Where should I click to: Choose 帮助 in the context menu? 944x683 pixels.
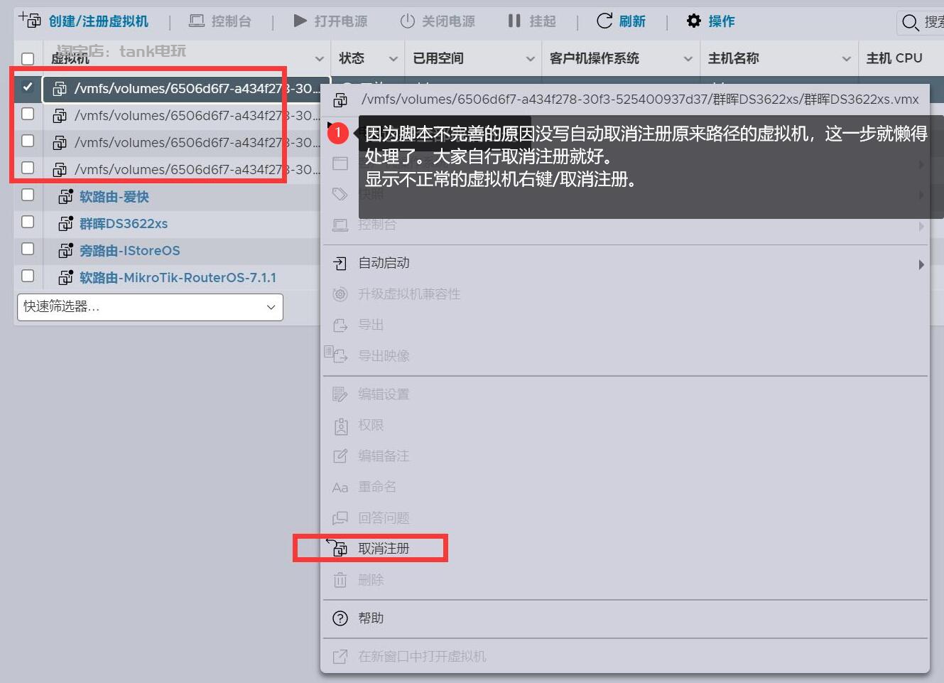[x=371, y=618]
